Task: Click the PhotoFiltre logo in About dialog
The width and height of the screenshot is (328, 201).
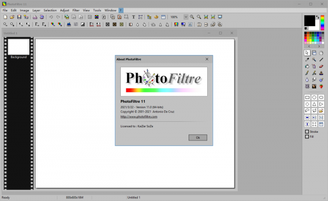Action: coord(164,81)
